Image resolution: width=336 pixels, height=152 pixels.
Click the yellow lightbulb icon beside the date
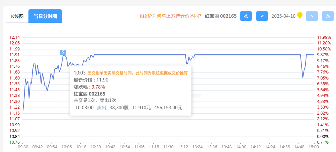(x=300, y=16)
